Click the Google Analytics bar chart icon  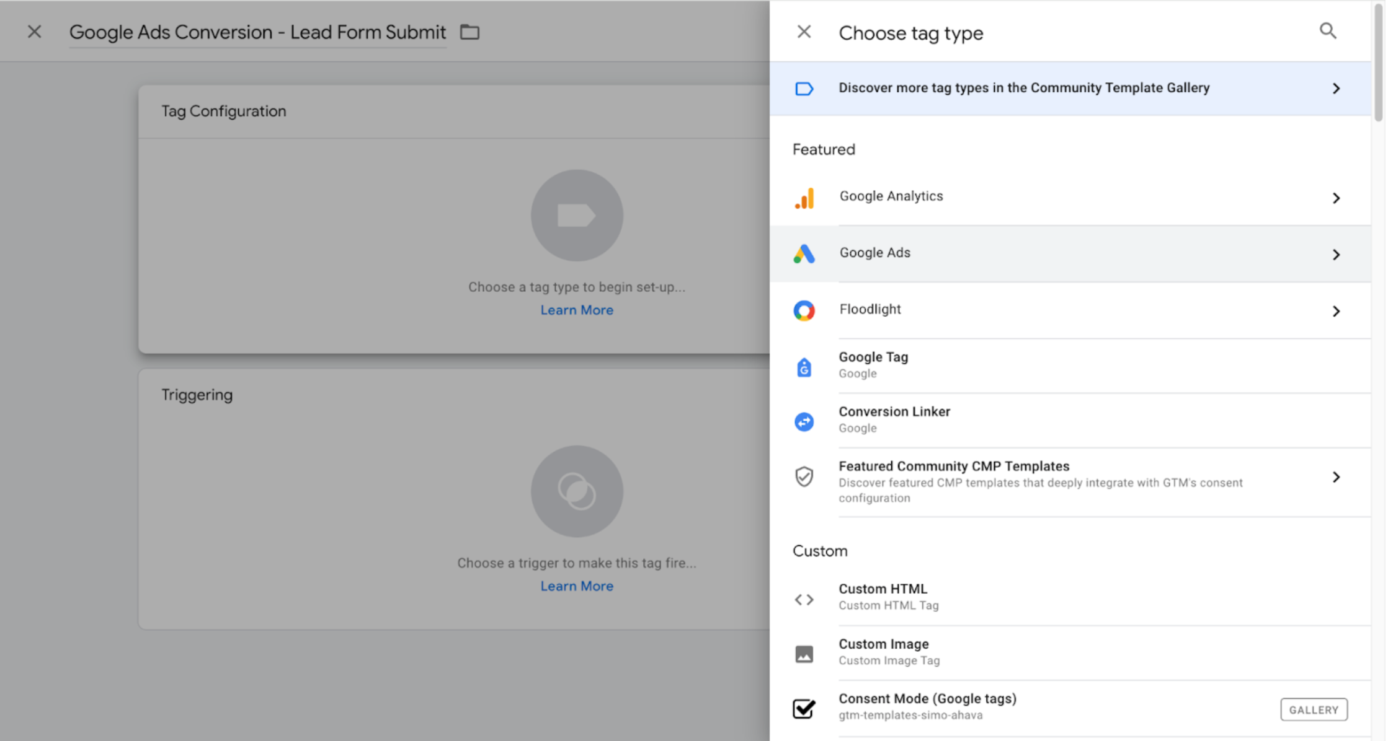tap(804, 198)
